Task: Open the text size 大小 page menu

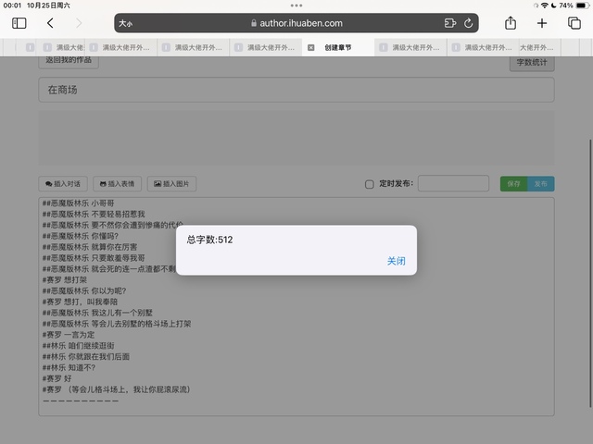Action: pos(125,23)
